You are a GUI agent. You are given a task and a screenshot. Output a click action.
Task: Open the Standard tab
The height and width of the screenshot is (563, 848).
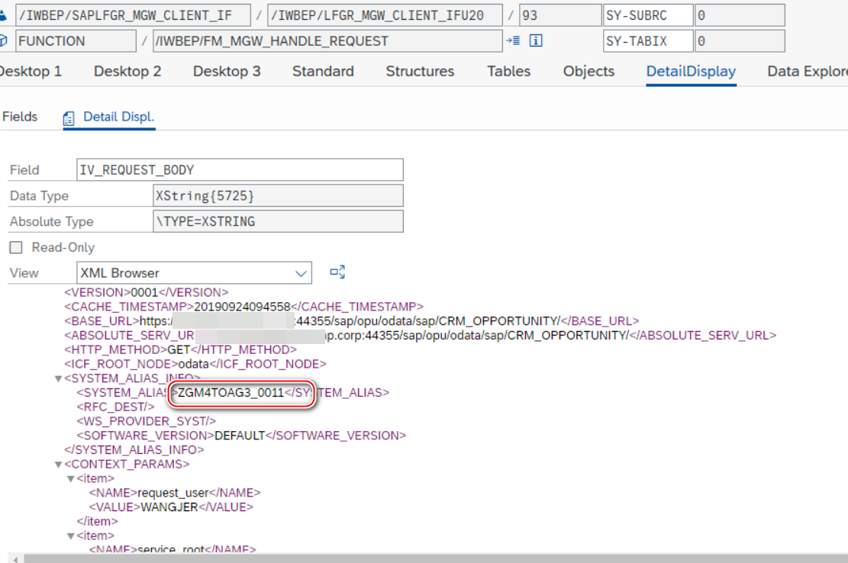tap(323, 72)
